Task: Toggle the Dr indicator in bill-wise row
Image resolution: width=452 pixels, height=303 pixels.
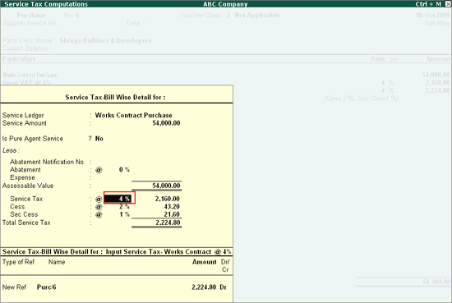Action: (x=223, y=287)
